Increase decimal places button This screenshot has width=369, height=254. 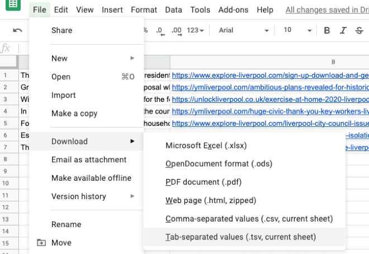click(x=177, y=31)
